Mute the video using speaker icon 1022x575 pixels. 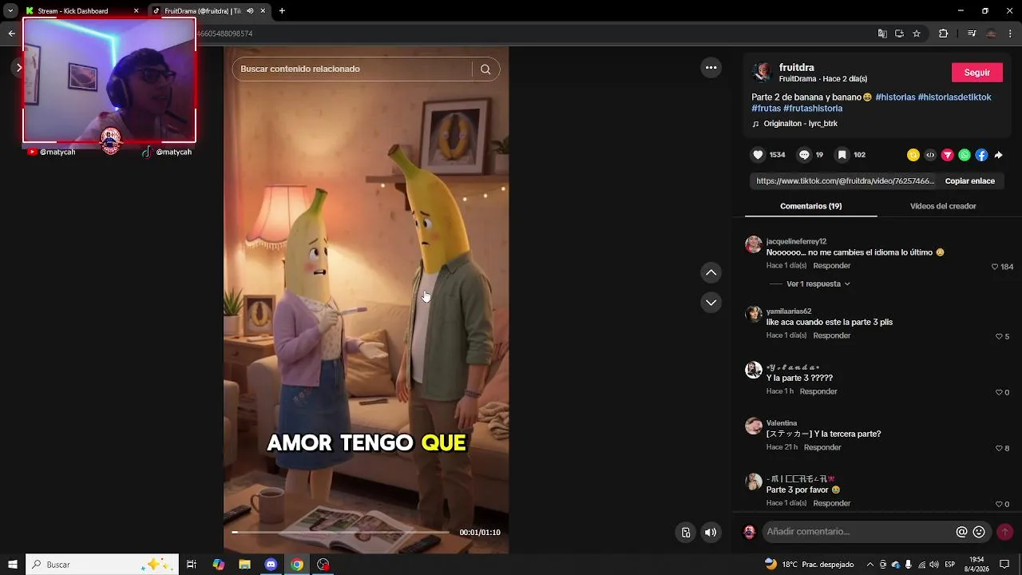(x=711, y=533)
